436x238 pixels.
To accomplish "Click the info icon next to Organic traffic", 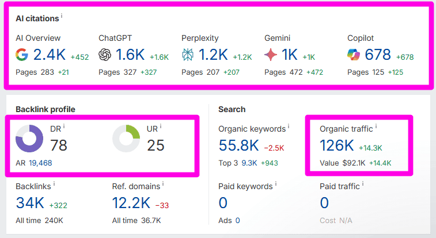I will pos(376,126).
